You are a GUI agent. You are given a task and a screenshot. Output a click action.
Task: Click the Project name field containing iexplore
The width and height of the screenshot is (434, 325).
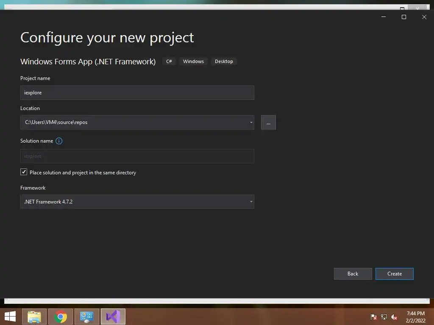coord(137,93)
